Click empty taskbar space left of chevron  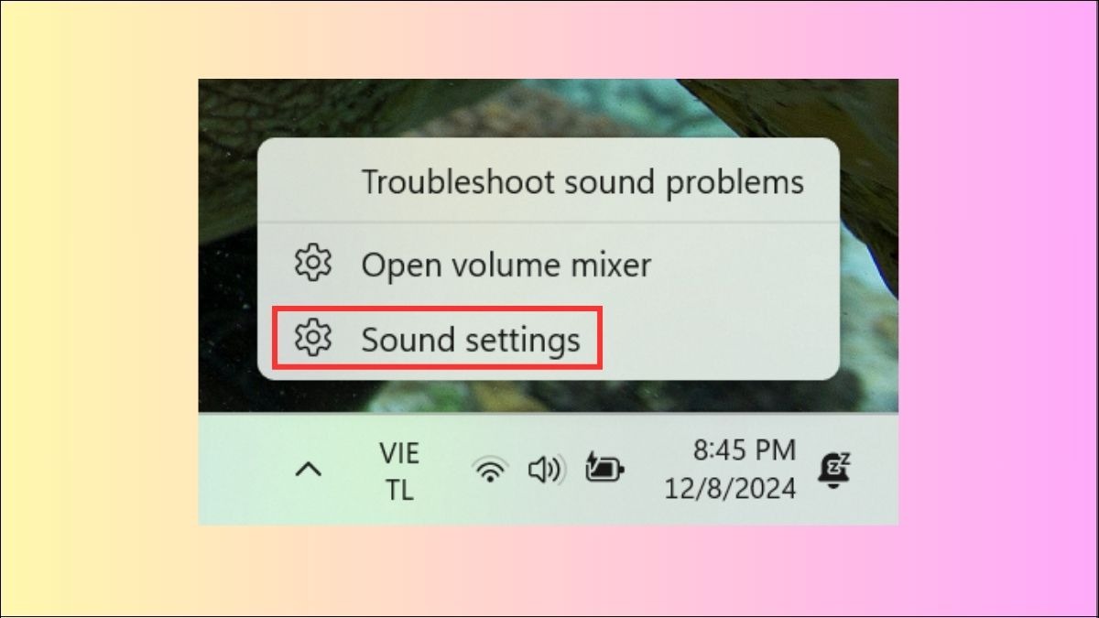[243, 471]
